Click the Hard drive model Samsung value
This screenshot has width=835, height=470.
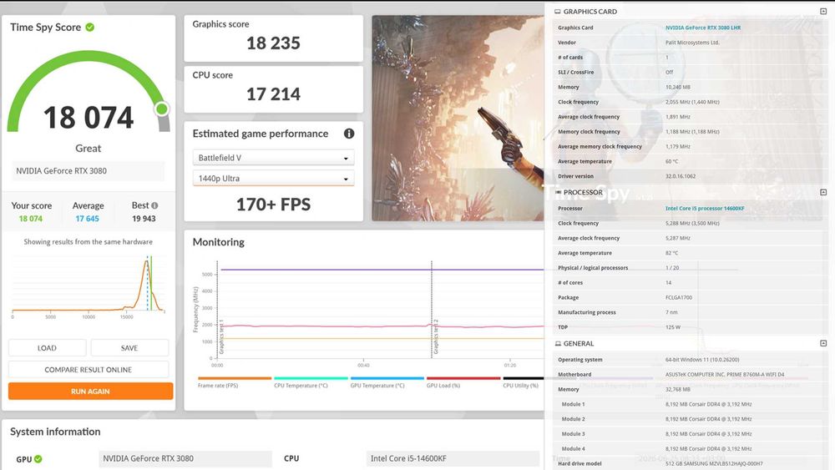click(714, 463)
